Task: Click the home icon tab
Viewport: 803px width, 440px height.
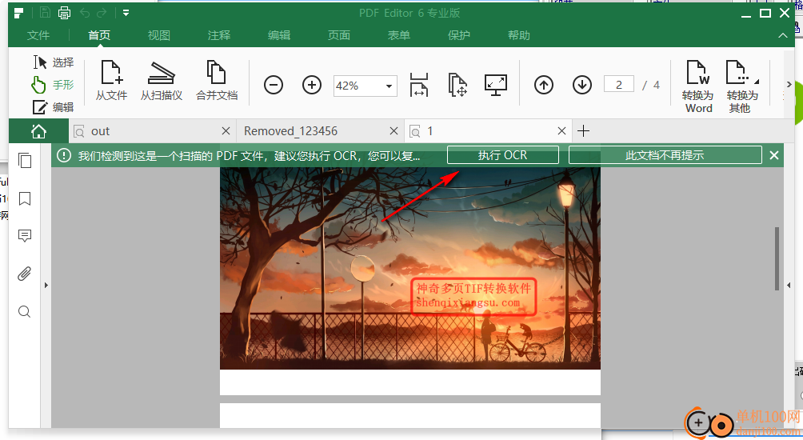Action: 38,132
